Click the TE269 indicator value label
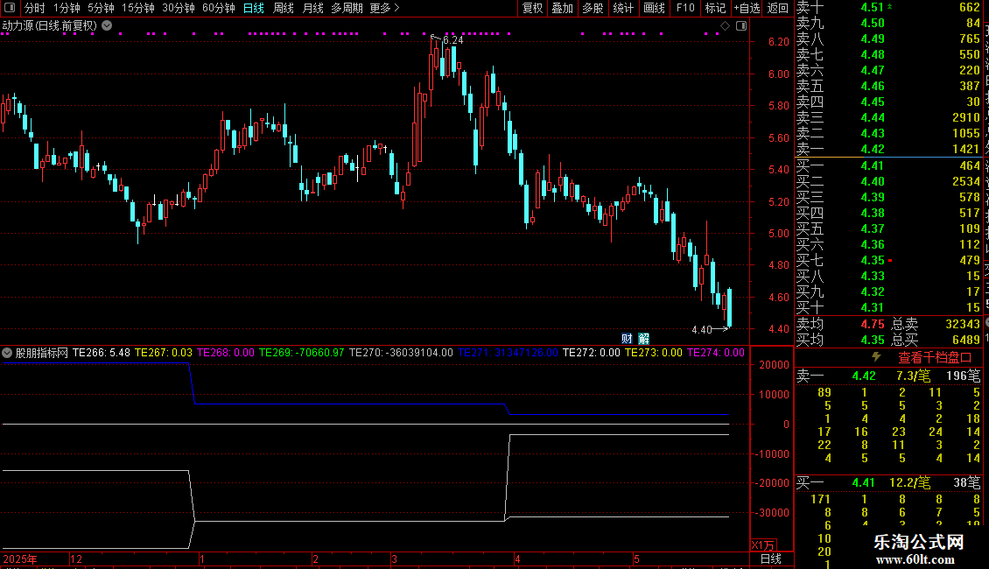This screenshot has height=569, width=989. tap(301, 353)
